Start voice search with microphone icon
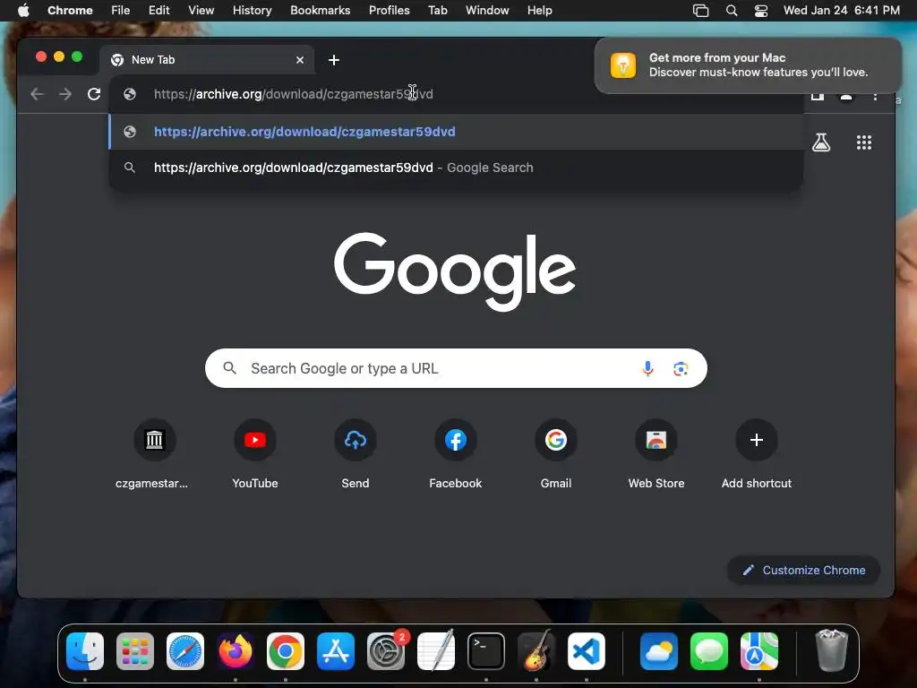Image resolution: width=917 pixels, height=688 pixels. (x=647, y=368)
